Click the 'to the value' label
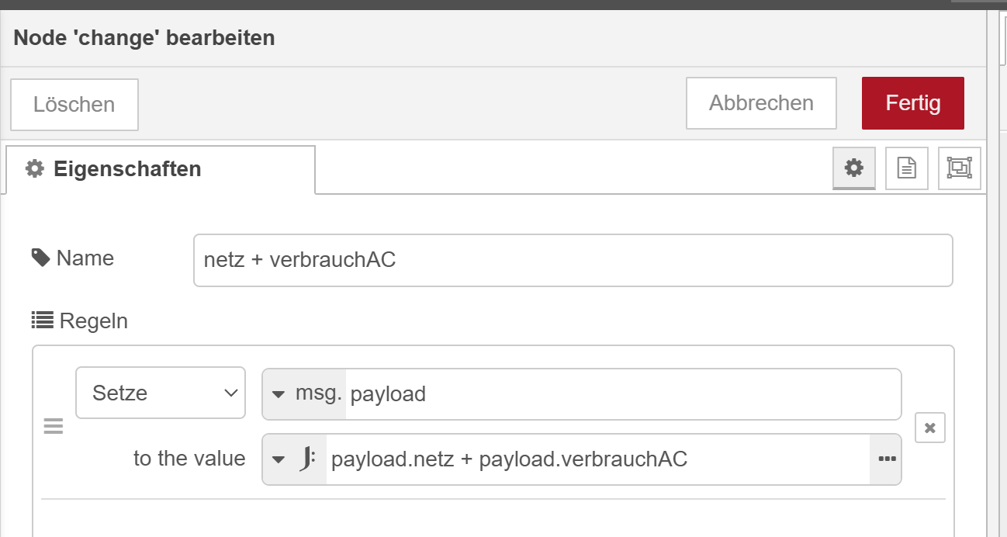The image size is (1007, 537). point(189,458)
